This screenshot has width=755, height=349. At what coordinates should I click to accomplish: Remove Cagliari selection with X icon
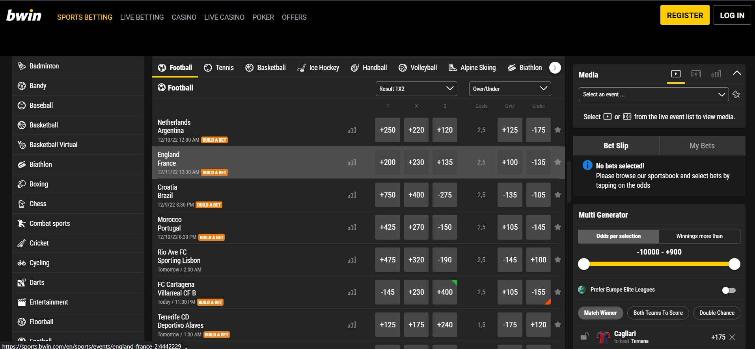[x=732, y=337]
